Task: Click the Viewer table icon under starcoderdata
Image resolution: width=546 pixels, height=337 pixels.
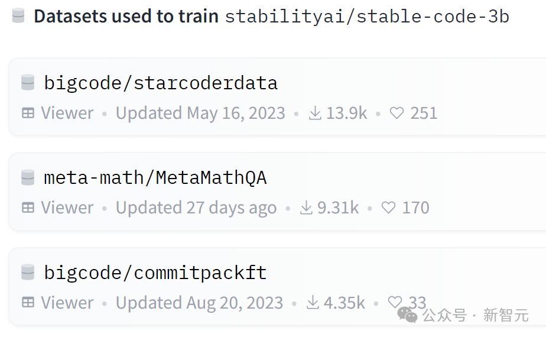Action: (x=28, y=113)
